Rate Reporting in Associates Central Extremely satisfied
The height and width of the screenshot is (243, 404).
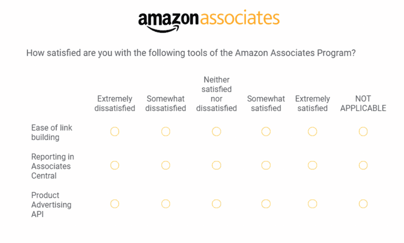pyautogui.click(x=312, y=166)
